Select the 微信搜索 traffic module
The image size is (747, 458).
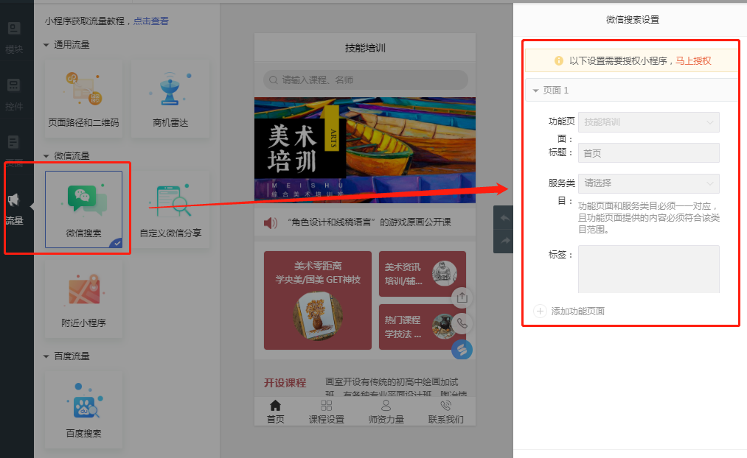click(83, 206)
